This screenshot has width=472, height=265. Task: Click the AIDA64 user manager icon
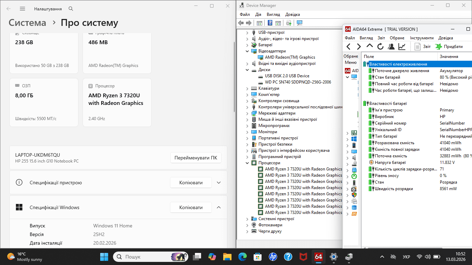pyautogui.click(x=391, y=47)
